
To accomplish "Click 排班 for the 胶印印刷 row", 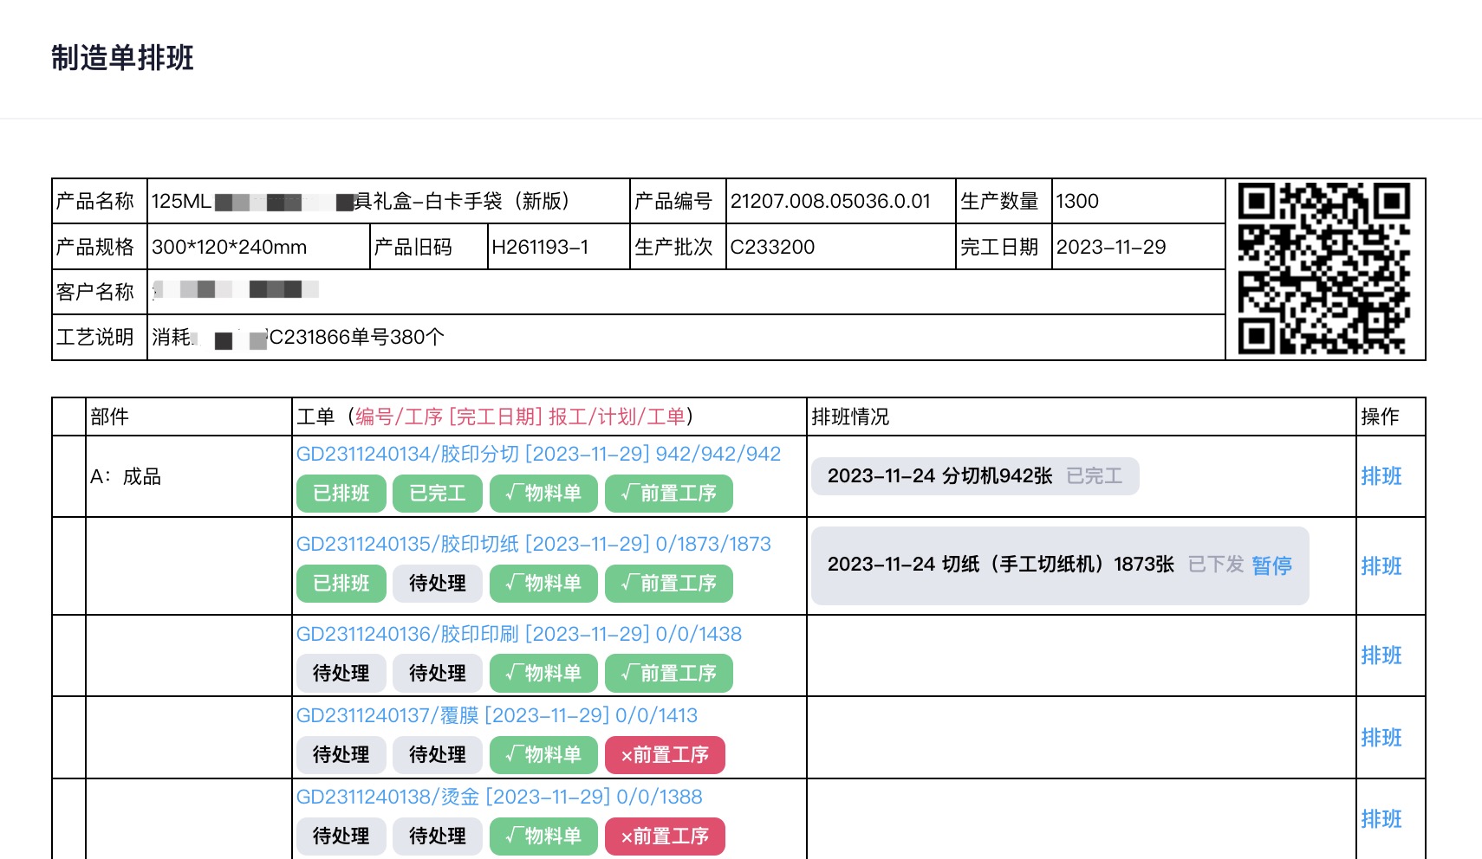I will (1381, 656).
